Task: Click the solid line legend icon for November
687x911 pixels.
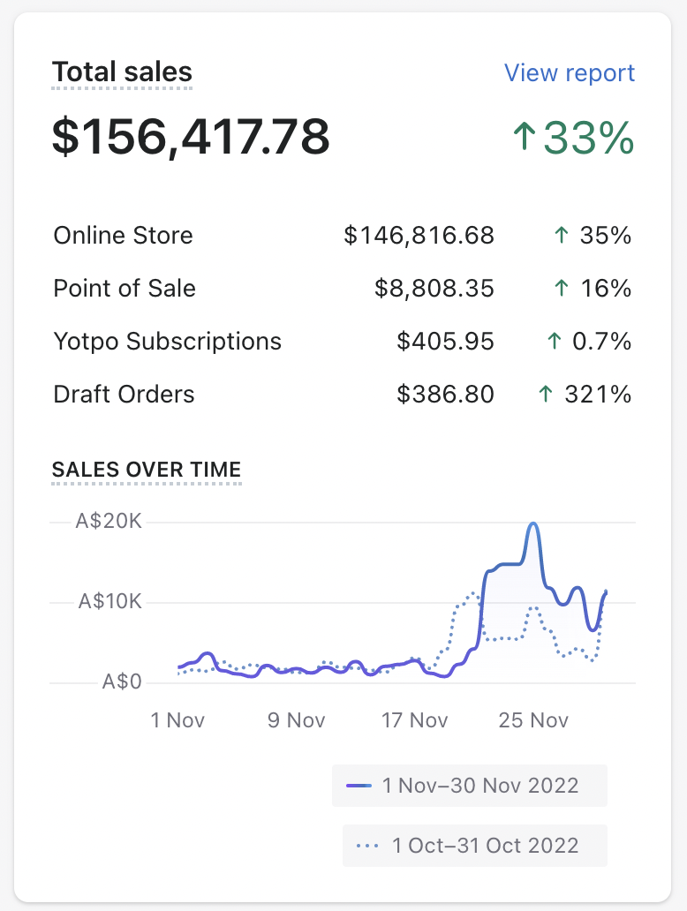Action: (x=359, y=786)
